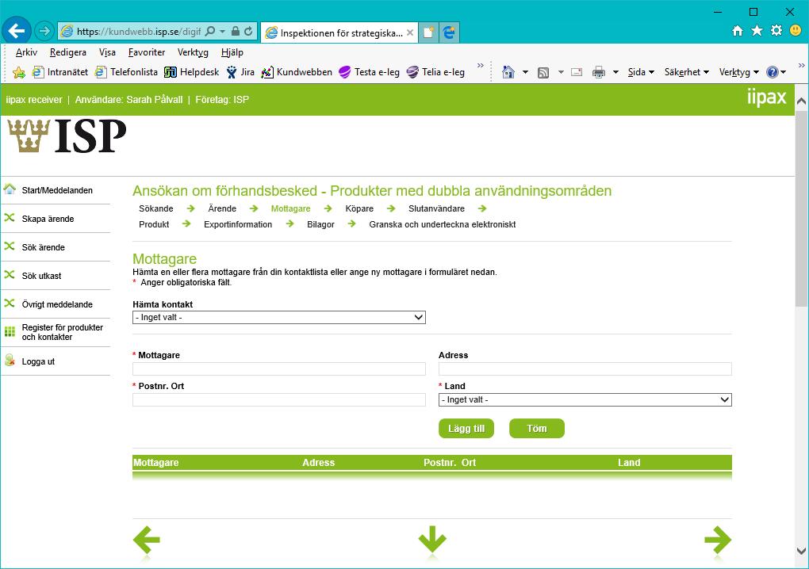Viewport: 809px width, 569px height.
Task: Open the Helpdesk favorite
Action: point(192,72)
